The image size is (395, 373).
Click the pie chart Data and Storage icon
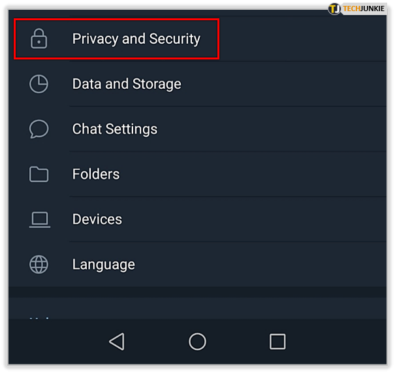point(39,84)
